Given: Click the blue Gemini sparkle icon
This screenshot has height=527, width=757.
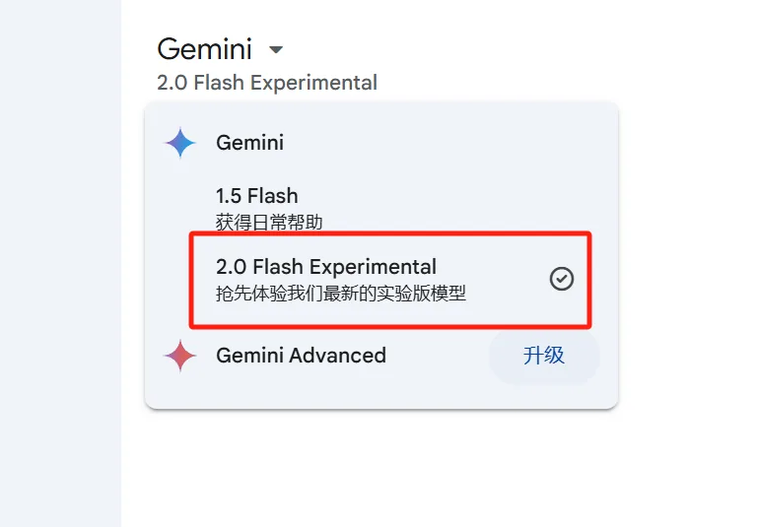Looking at the screenshot, I should (180, 143).
